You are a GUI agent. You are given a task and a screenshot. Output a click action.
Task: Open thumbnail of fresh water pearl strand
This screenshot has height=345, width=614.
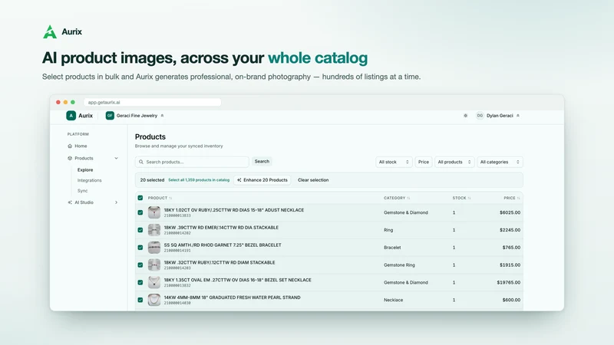point(154,300)
